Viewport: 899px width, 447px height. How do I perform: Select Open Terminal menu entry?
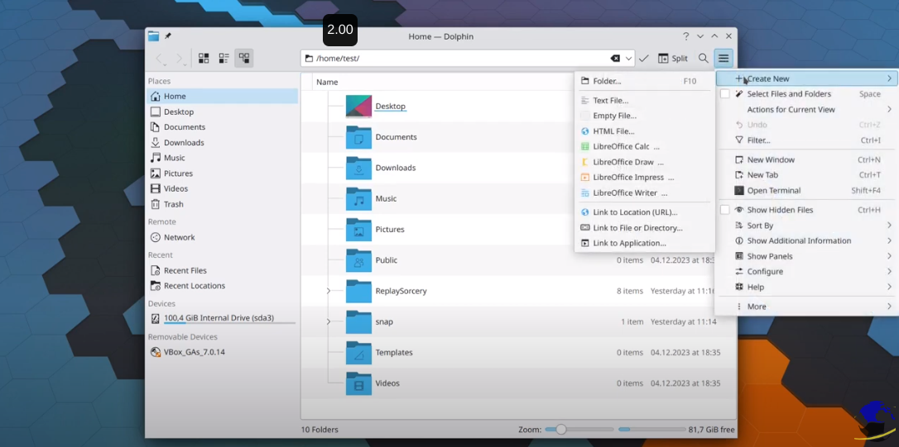(x=773, y=191)
